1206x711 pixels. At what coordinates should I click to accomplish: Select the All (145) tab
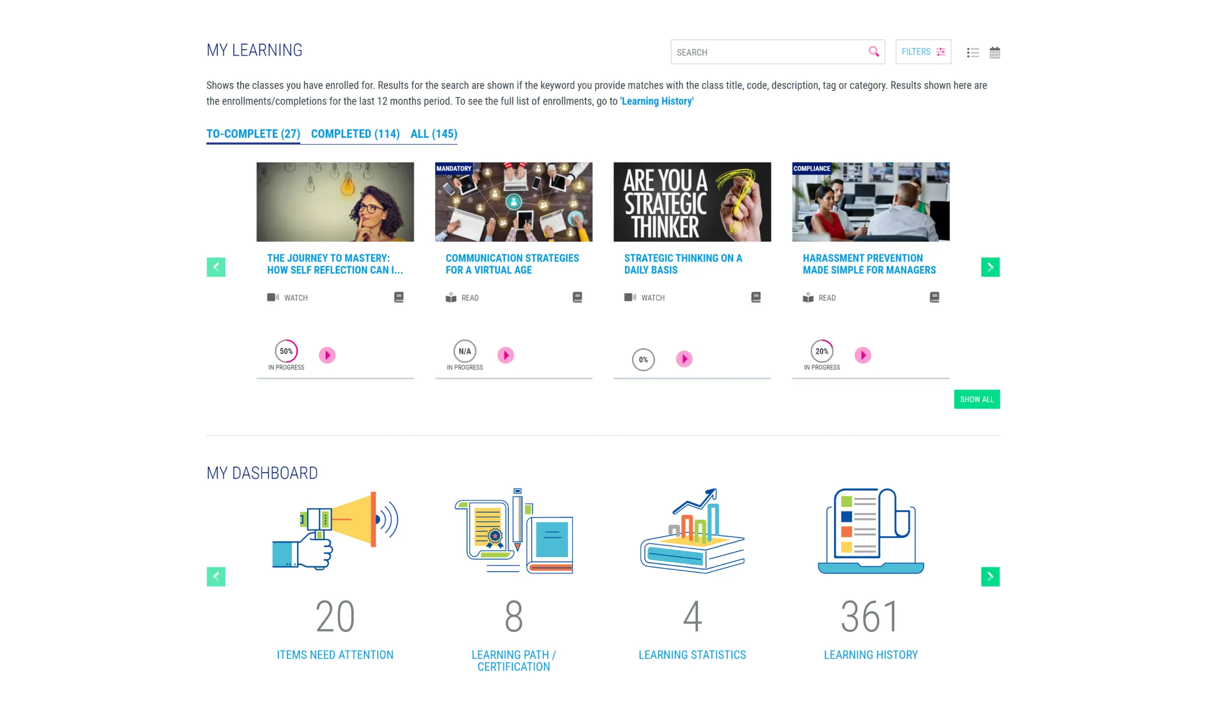(x=433, y=134)
